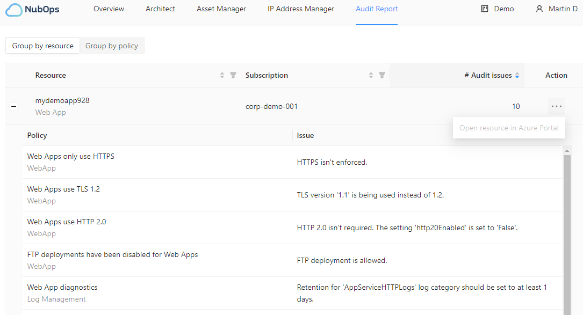This screenshot has width=583, height=315.
Task: Collapse the mydemoapp928 resource row
Action: 13,106
